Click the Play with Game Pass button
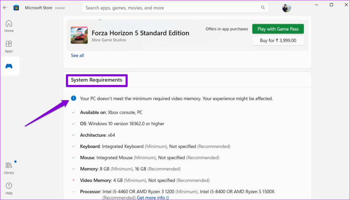Viewport: 350px width, 200px height. tap(278, 29)
